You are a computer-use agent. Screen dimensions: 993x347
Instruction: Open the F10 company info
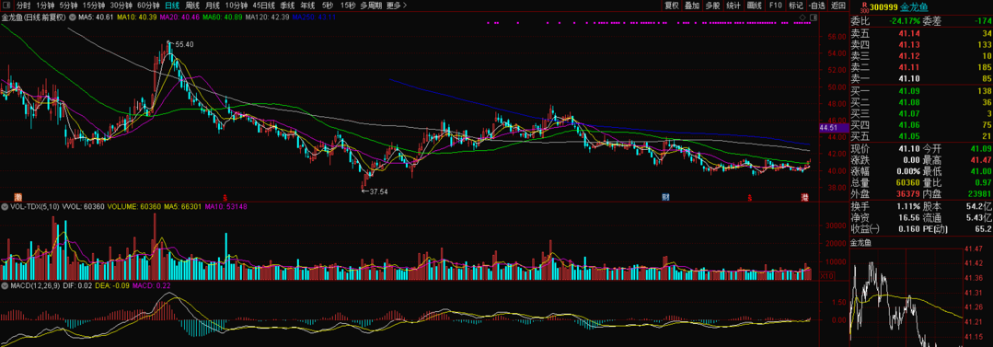(775, 6)
